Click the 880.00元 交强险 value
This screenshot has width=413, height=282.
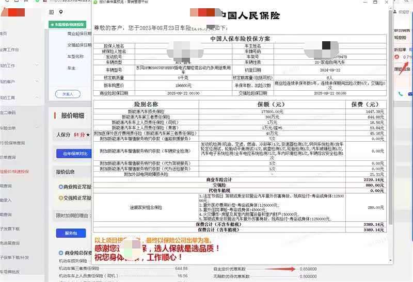point(375,185)
